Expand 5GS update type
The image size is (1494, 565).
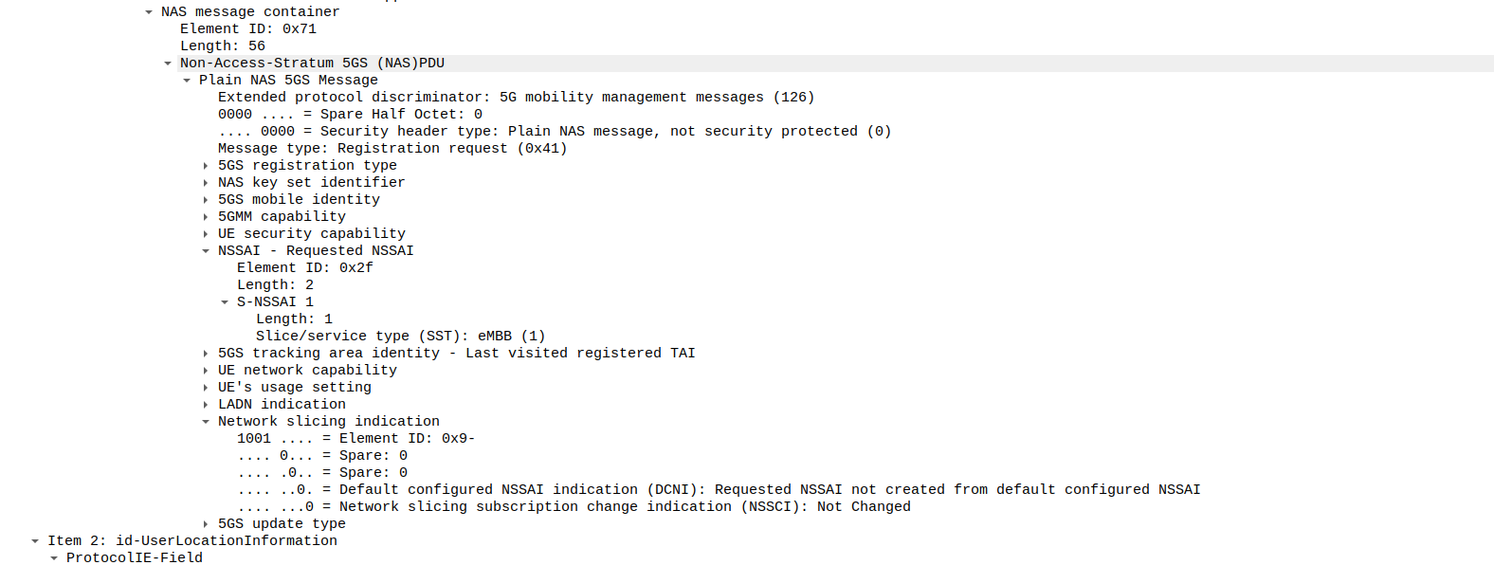[x=206, y=524]
